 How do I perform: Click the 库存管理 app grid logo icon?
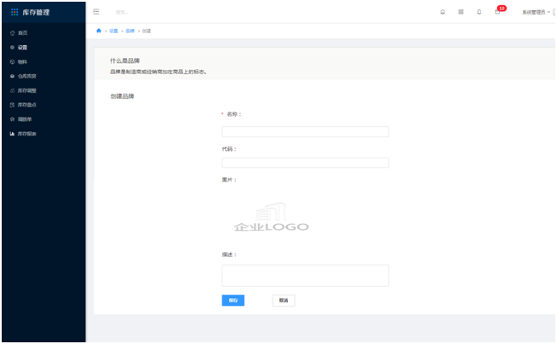(14, 13)
